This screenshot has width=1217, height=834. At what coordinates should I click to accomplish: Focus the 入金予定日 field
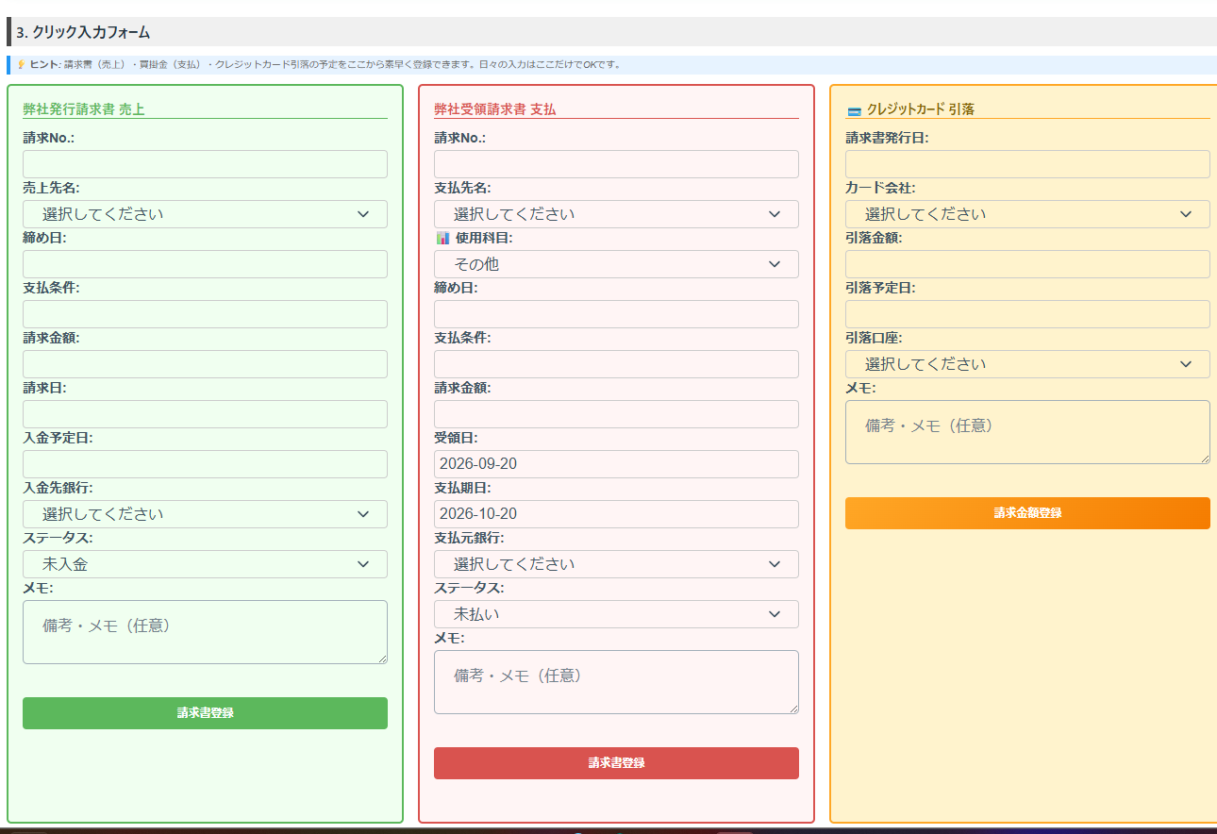point(205,464)
